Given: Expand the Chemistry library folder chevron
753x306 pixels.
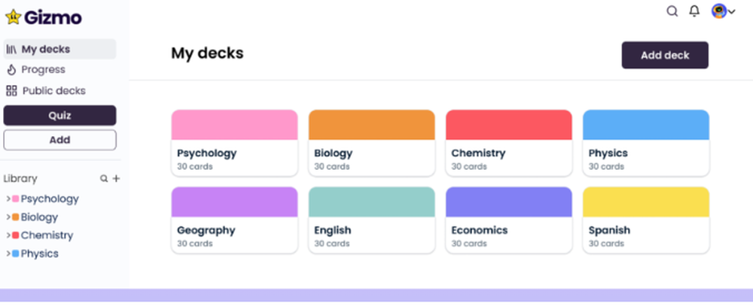Looking at the screenshot, I should pyautogui.click(x=8, y=235).
